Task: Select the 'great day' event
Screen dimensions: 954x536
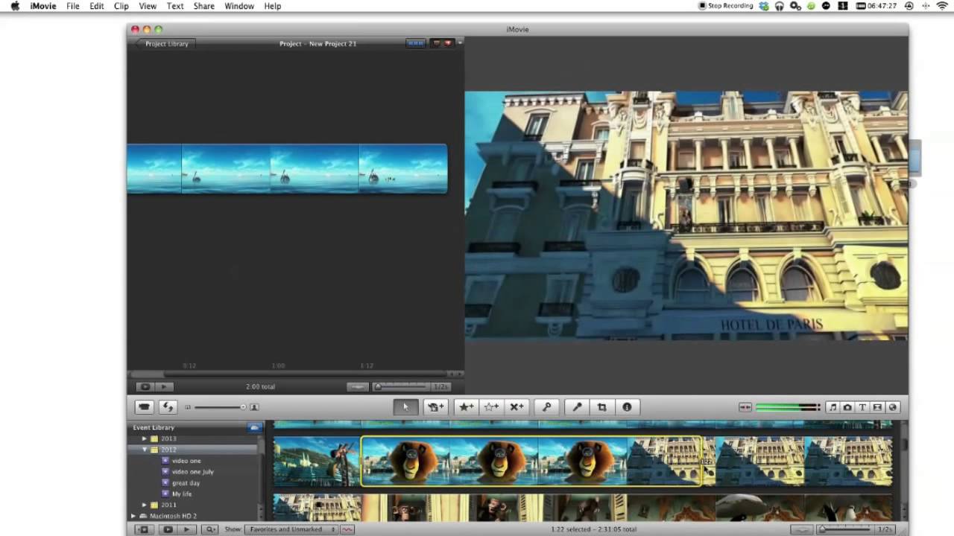Action: pos(186,483)
